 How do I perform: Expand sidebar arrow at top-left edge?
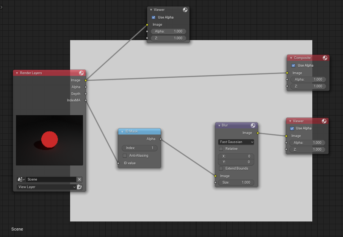pos(1,7)
